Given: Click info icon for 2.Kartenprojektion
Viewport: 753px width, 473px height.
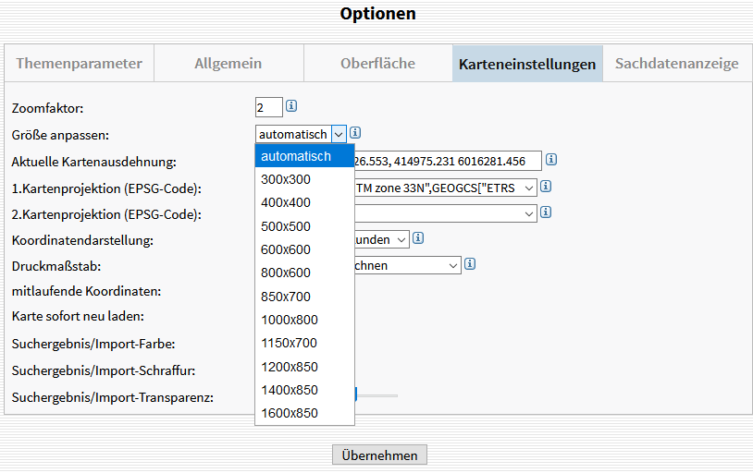Looking at the screenshot, I should pyautogui.click(x=546, y=212).
